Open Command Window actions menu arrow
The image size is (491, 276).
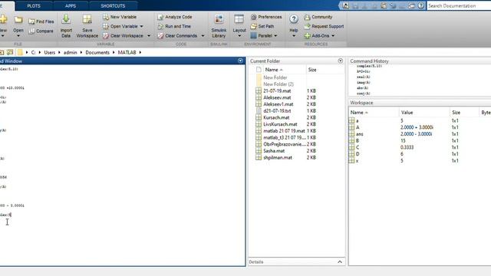[x=240, y=61]
